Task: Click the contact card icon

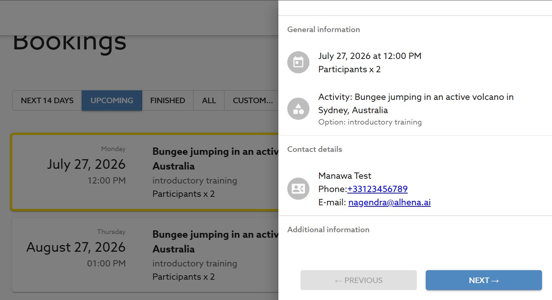Action: [x=298, y=189]
